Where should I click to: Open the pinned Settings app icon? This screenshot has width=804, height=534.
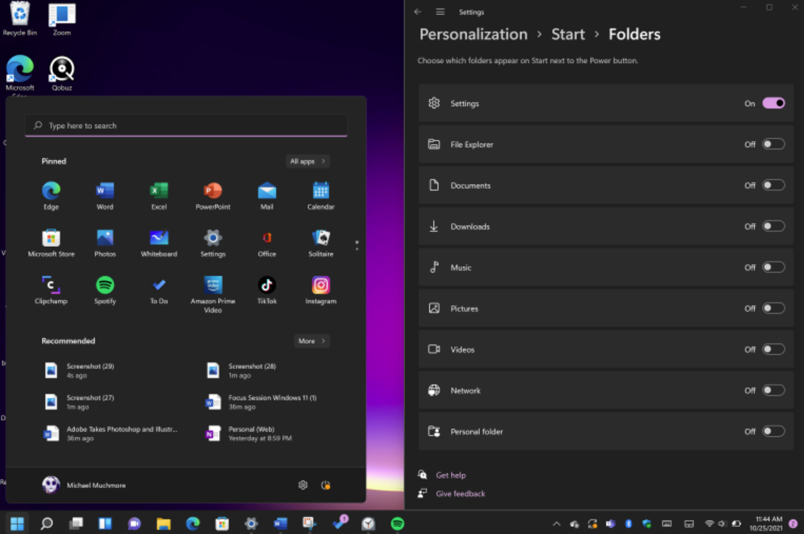click(213, 243)
